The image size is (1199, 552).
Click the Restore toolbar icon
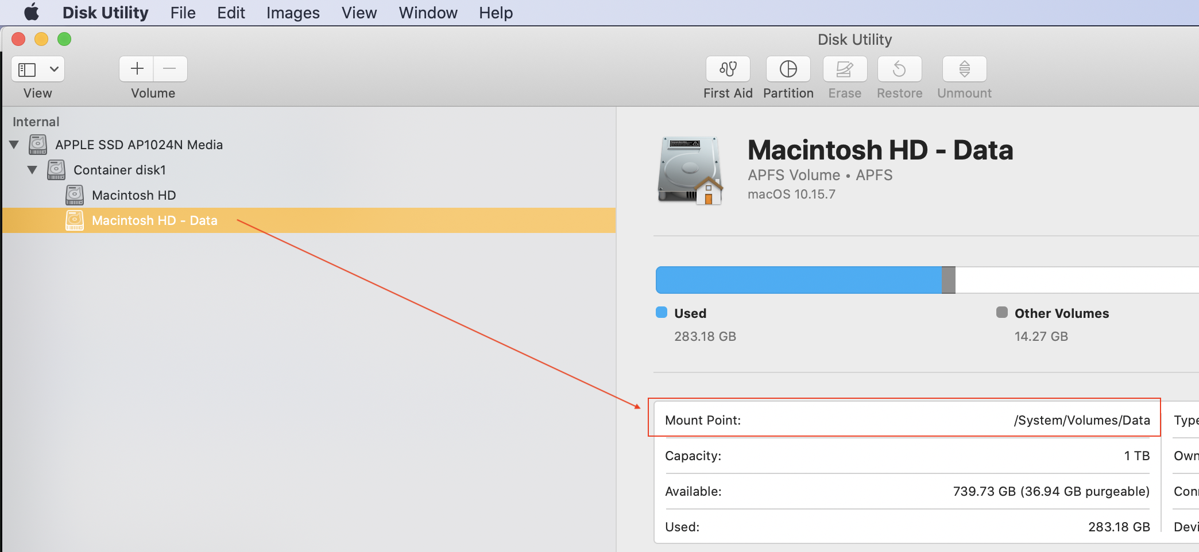pyautogui.click(x=899, y=69)
